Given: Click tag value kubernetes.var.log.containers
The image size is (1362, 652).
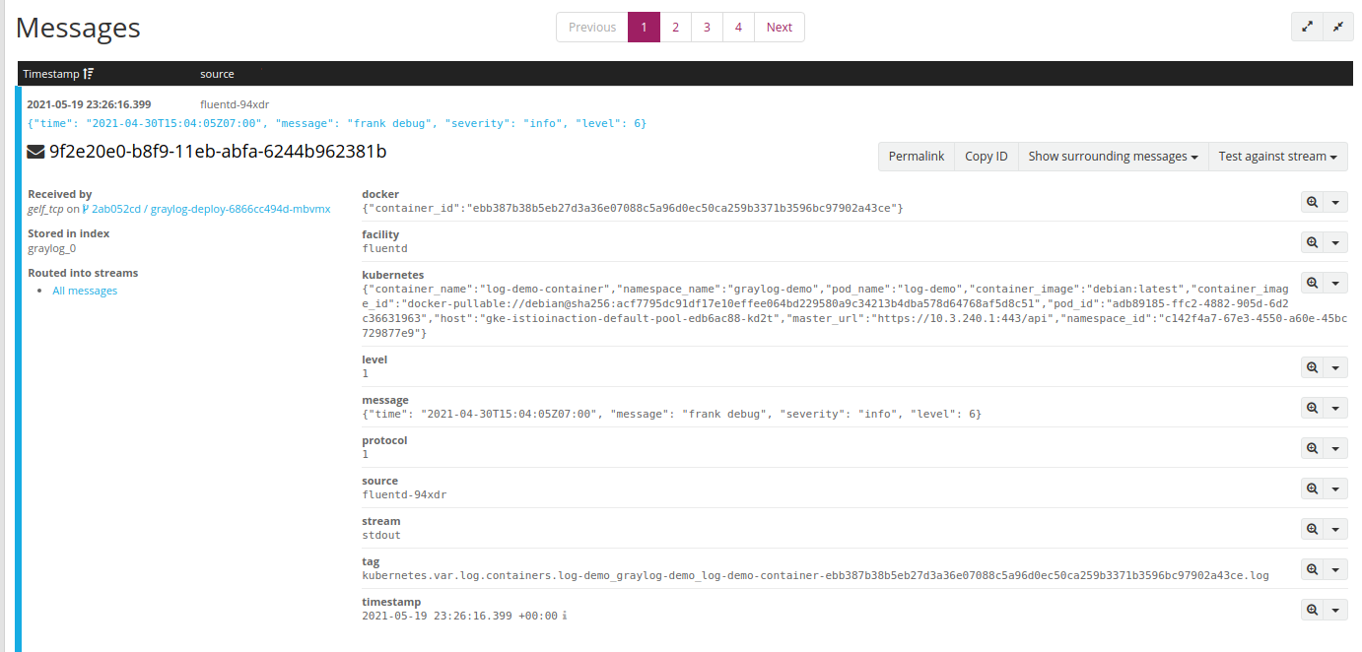Looking at the screenshot, I should coord(815,575).
